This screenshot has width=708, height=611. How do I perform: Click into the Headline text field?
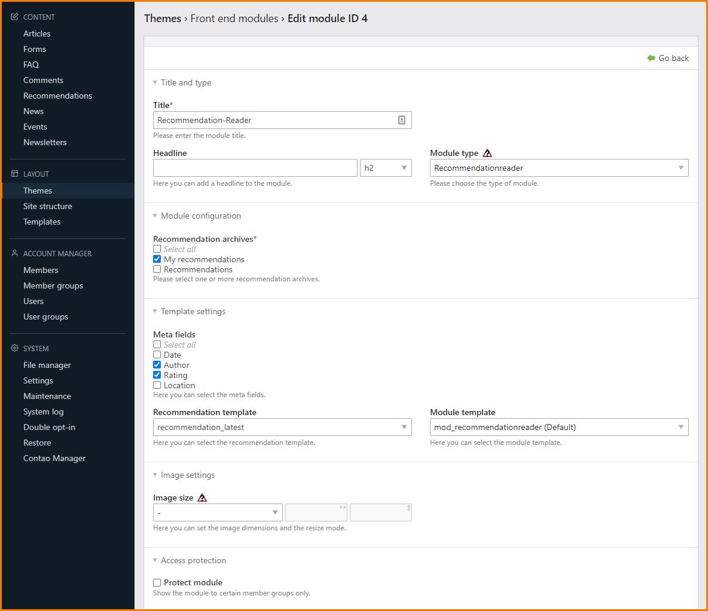point(255,168)
